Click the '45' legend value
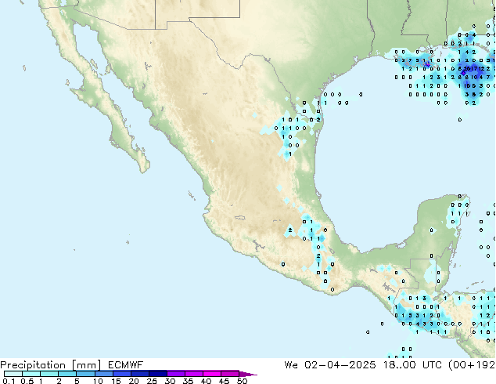 click(224, 381)
